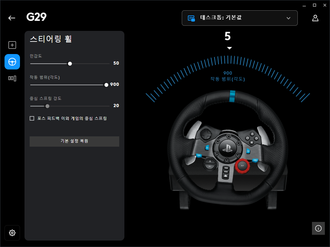
Task: Expand the 데스크톱: 기본값 profile dropdown
Action: pos(239,18)
